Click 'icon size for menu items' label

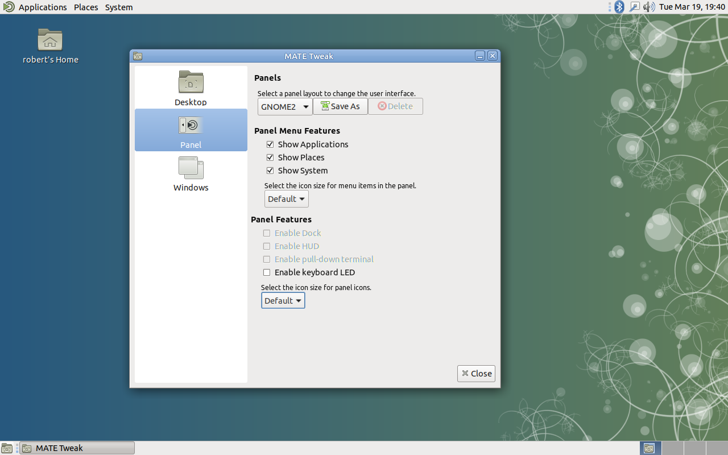coord(341,185)
